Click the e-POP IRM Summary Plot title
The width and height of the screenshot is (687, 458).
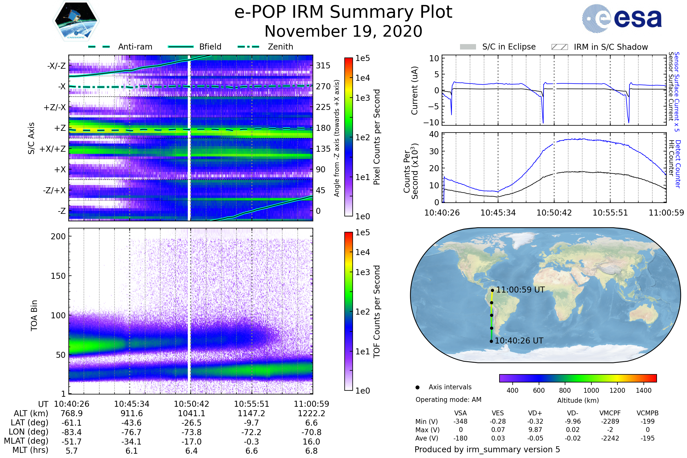[x=343, y=12]
